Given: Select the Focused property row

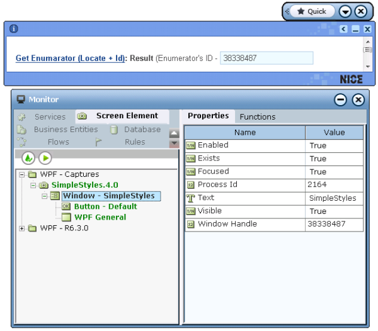Looking at the screenshot, I should point(274,172).
